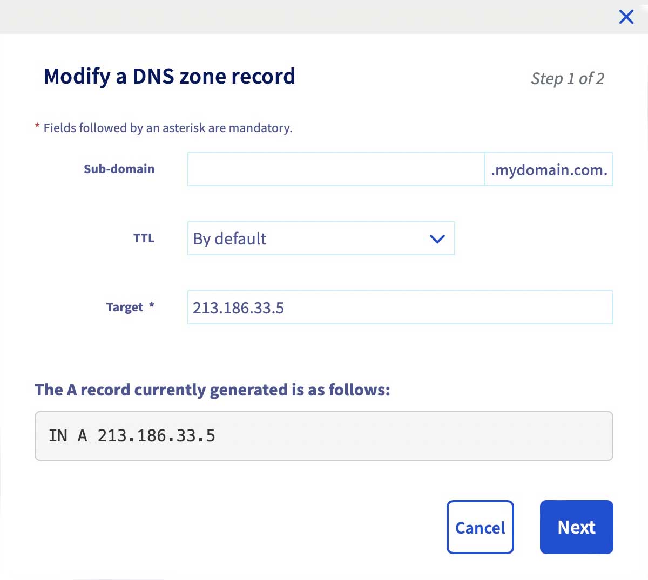Click the Sub-domain field label
The width and height of the screenshot is (648, 580).
[x=119, y=169]
